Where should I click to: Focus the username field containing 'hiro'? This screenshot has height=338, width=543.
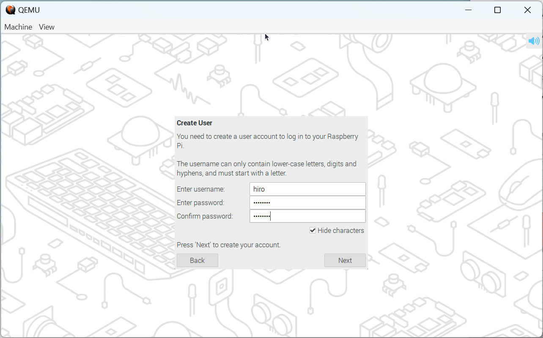307,189
